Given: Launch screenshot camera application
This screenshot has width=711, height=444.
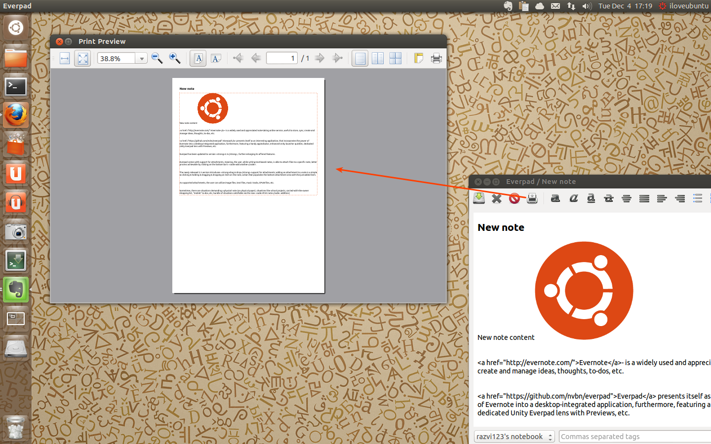Looking at the screenshot, I should click(x=16, y=232).
